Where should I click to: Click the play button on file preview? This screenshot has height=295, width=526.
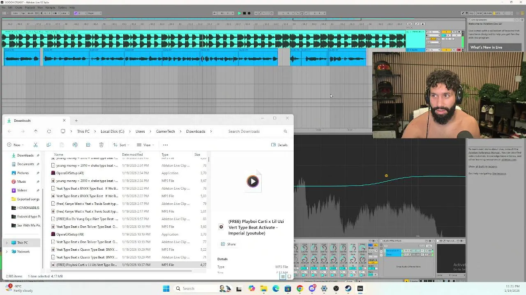[252, 181]
